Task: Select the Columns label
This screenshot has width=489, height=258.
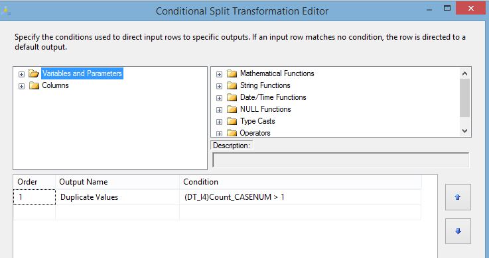Action: [x=55, y=85]
